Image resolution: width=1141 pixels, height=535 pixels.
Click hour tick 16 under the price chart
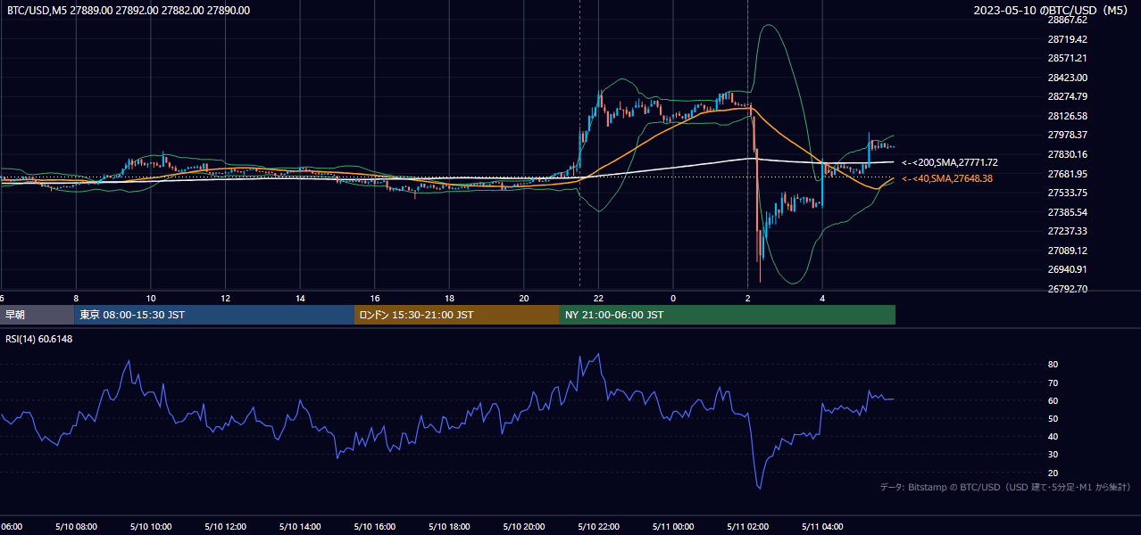[x=375, y=299]
